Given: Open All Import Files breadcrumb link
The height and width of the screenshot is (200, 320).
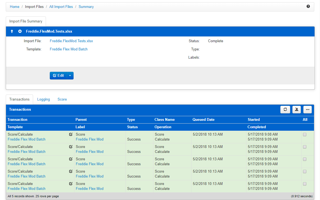Looking at the screenshot, I should pos(61,7).
